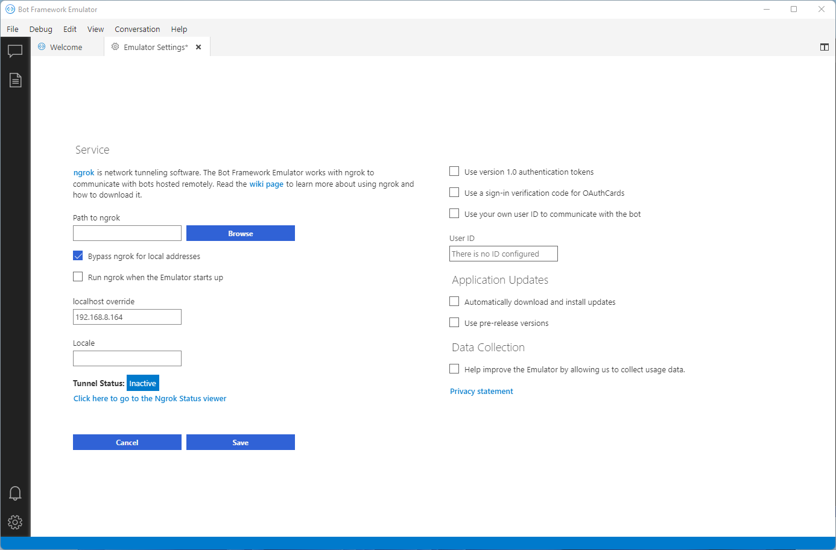
Task: Click the Bot Framework Emulator title icon
Action: point(10,9)
